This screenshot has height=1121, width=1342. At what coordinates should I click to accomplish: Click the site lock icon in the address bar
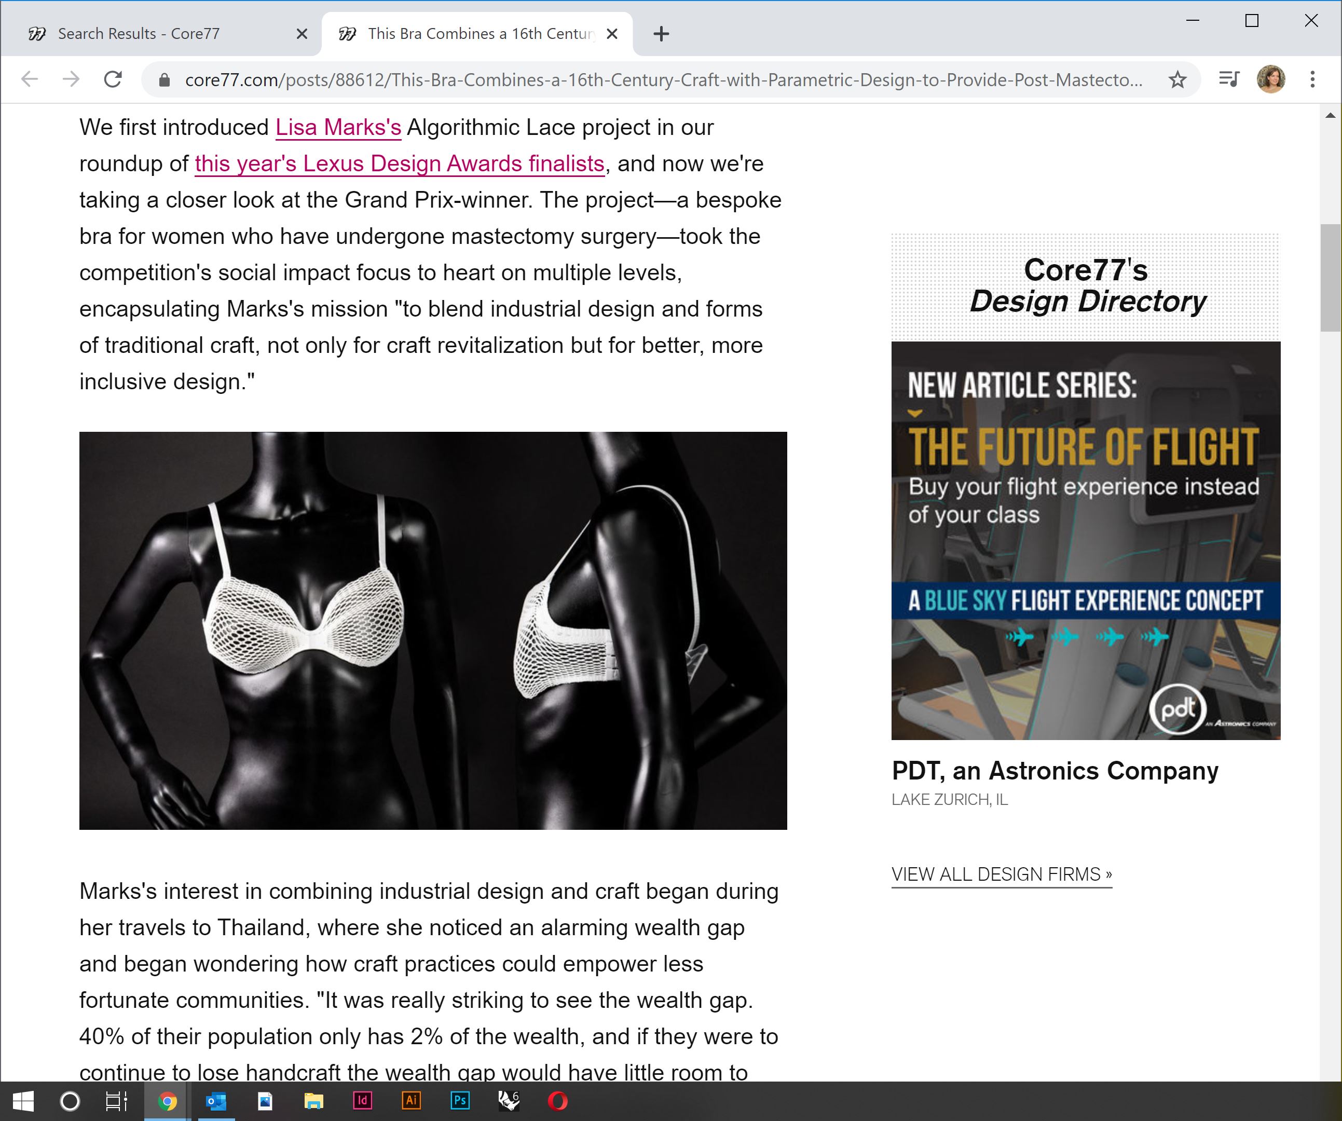[164, 80]
